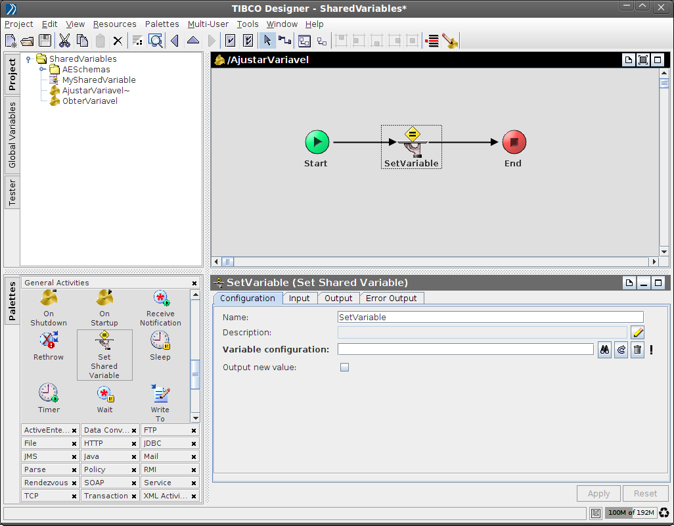This screenshot has width=674, height=526.
Task: Open the Project menu
Action: 18,24
